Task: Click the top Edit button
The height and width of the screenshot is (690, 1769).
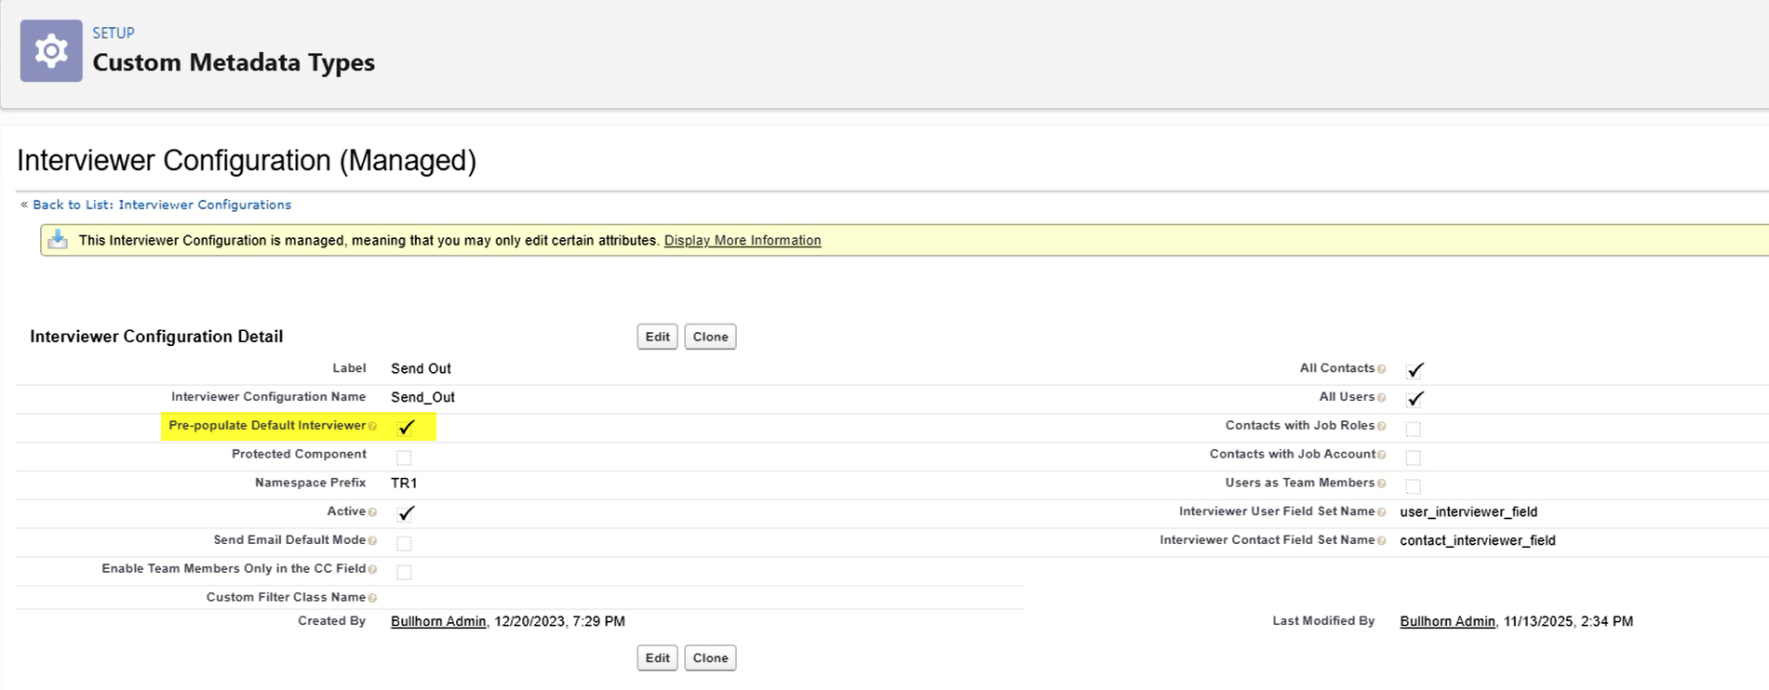Action: [657, 337]
